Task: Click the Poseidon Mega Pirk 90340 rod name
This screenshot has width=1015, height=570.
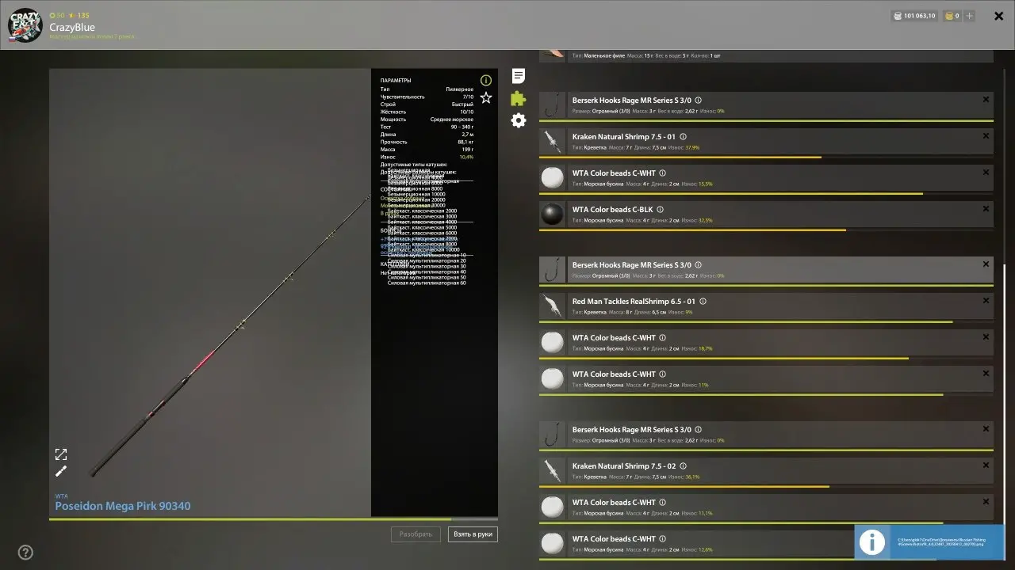Action: pyautogui.click(x=123, y=507)
